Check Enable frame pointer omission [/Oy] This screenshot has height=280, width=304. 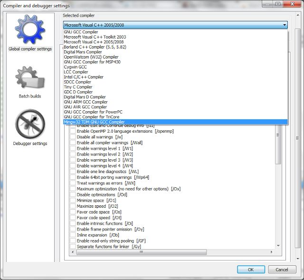[x=73, y=229]
